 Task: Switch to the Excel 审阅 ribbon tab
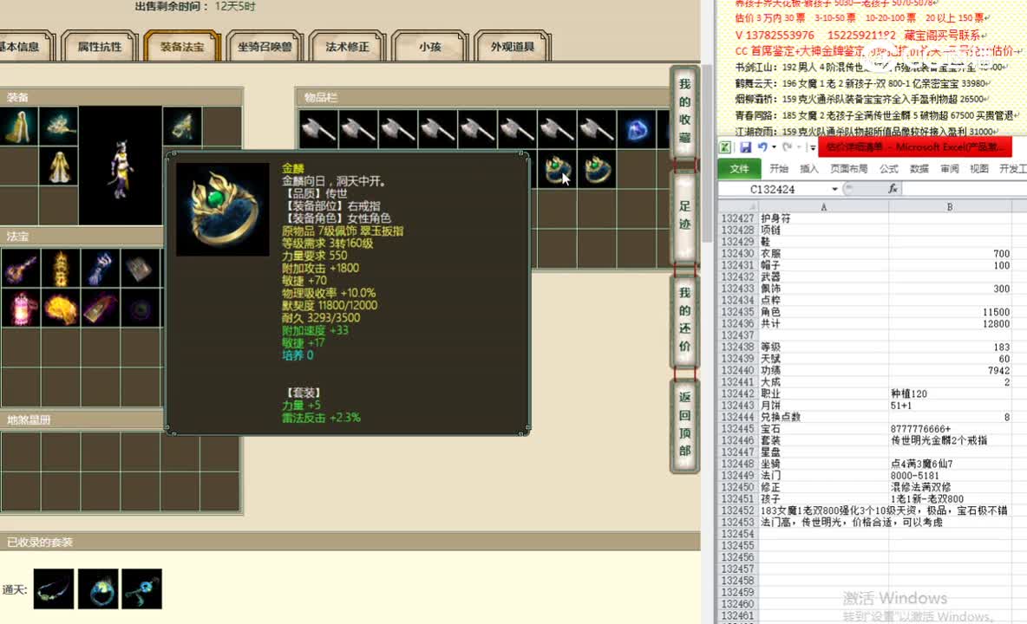coord(950,169)
